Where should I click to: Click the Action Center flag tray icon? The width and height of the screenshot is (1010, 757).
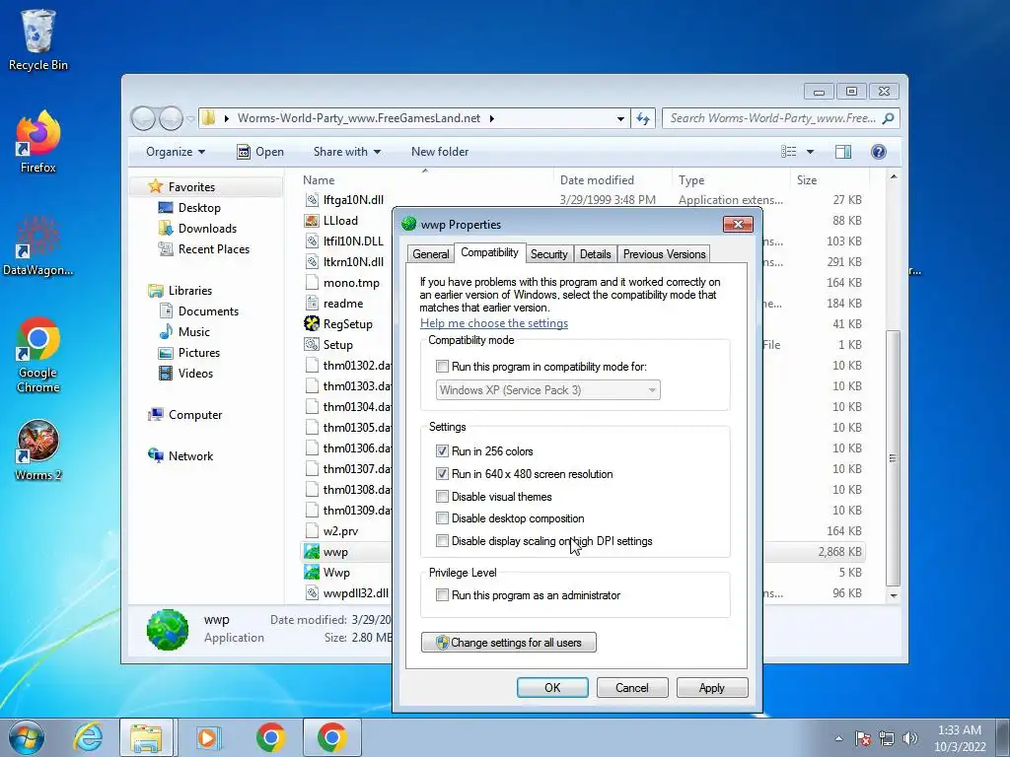click(x=863, y=738)
